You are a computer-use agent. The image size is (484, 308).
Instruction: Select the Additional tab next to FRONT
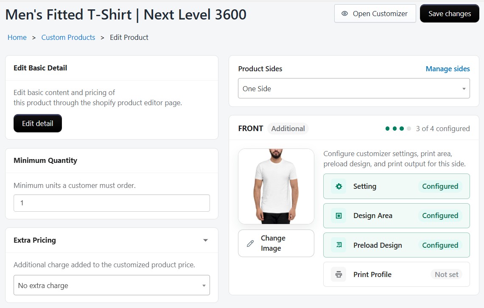[288, 128]
